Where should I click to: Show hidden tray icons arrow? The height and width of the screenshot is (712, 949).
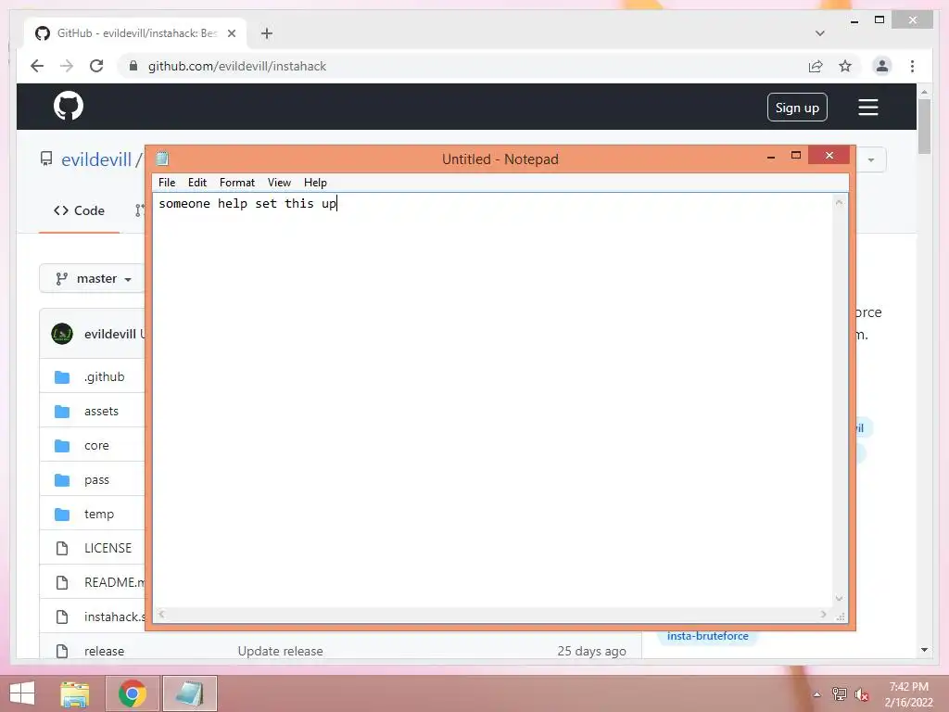817,694
